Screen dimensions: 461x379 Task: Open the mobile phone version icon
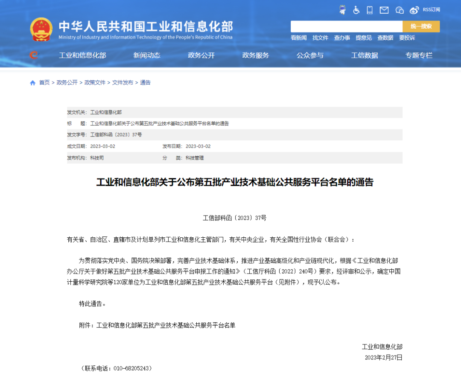370,10
